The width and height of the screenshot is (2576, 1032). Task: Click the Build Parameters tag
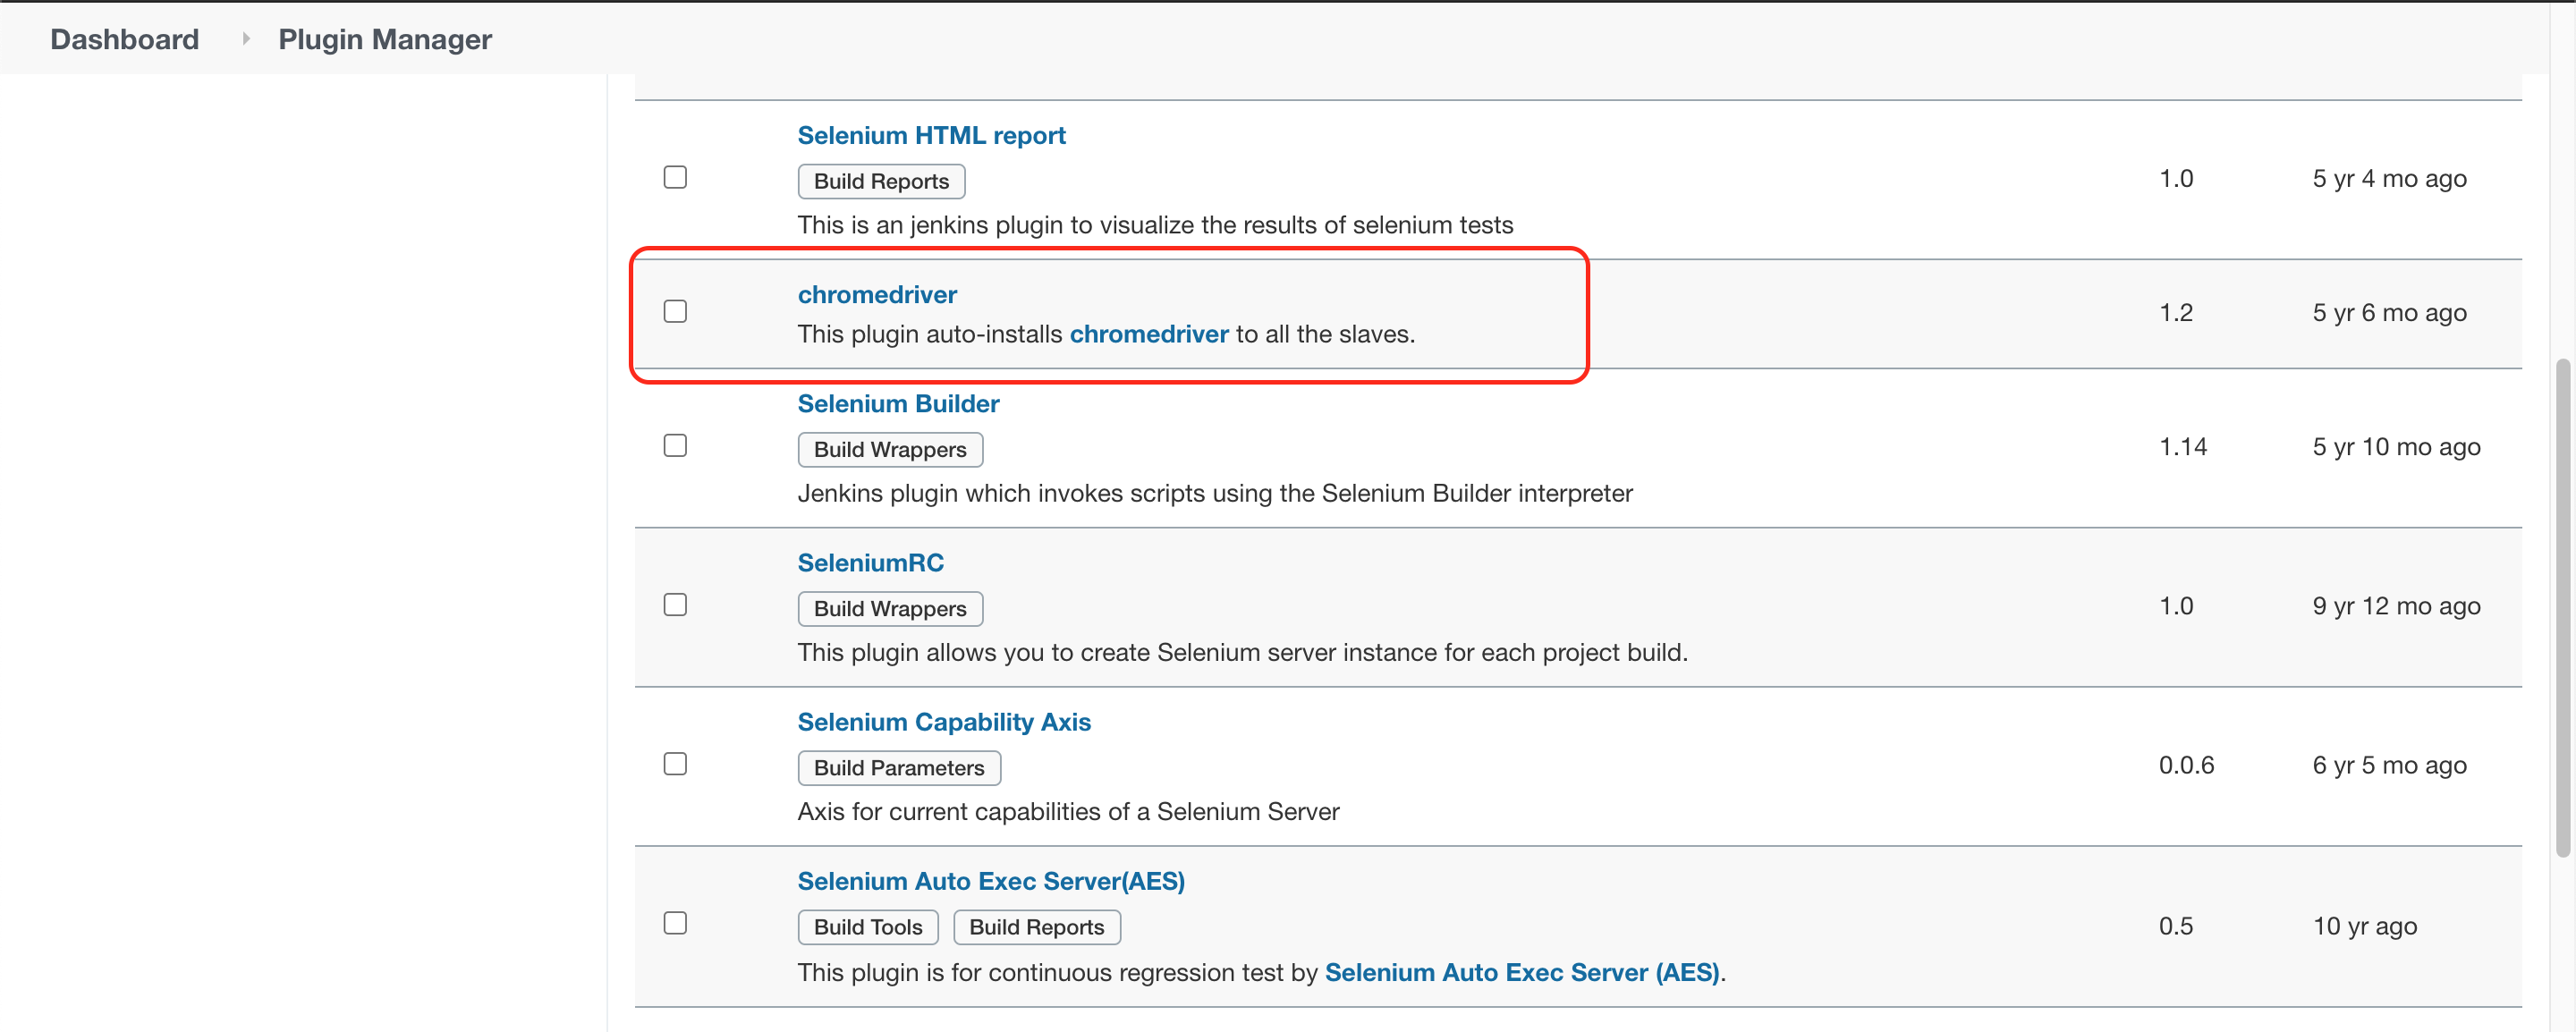coord(899,767)
